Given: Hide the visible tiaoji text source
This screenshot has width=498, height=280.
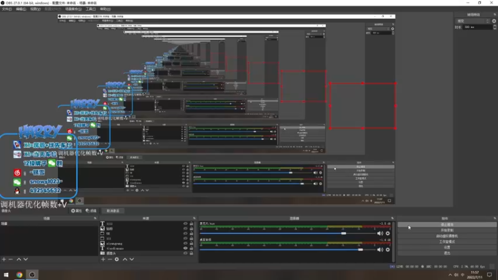Looking at the screenshot, I should 185,248.
